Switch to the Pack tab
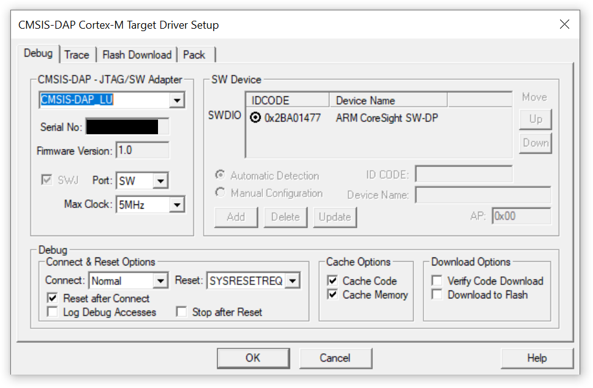593x388 pixels. tap(194, 55)
